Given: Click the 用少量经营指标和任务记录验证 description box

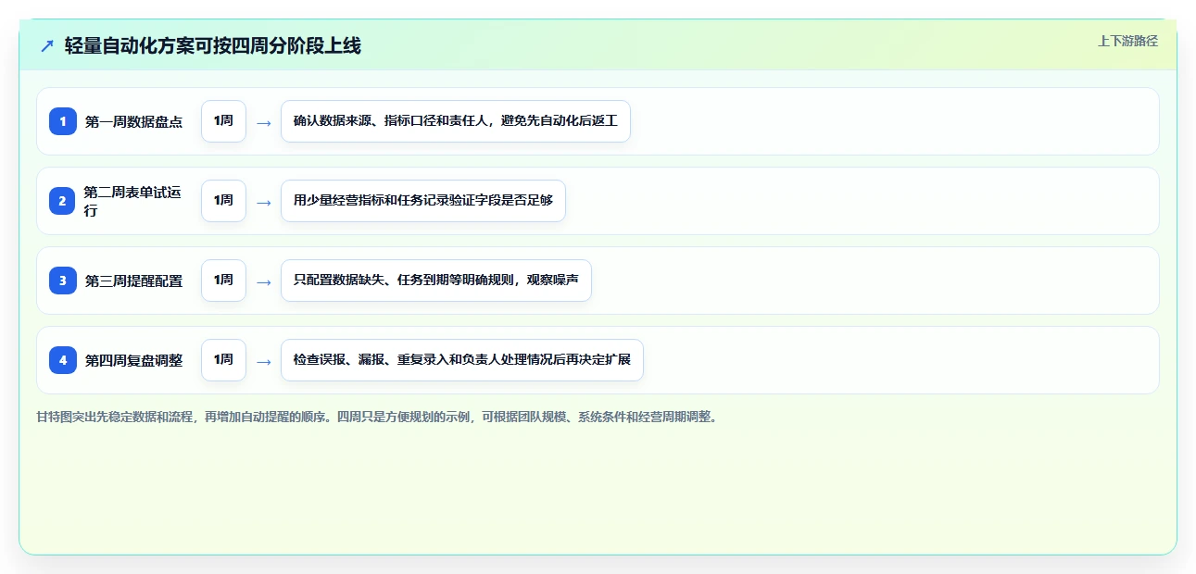Looking at the screenshot, I should pos(423,201).
